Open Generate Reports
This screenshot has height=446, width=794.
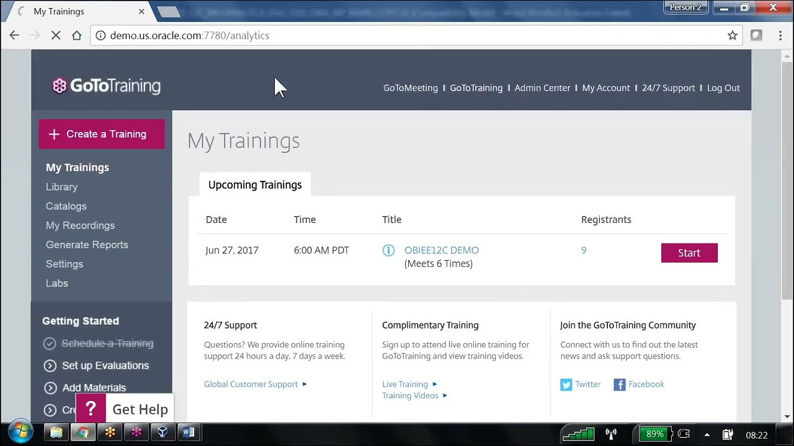click(x=87, y=244)
